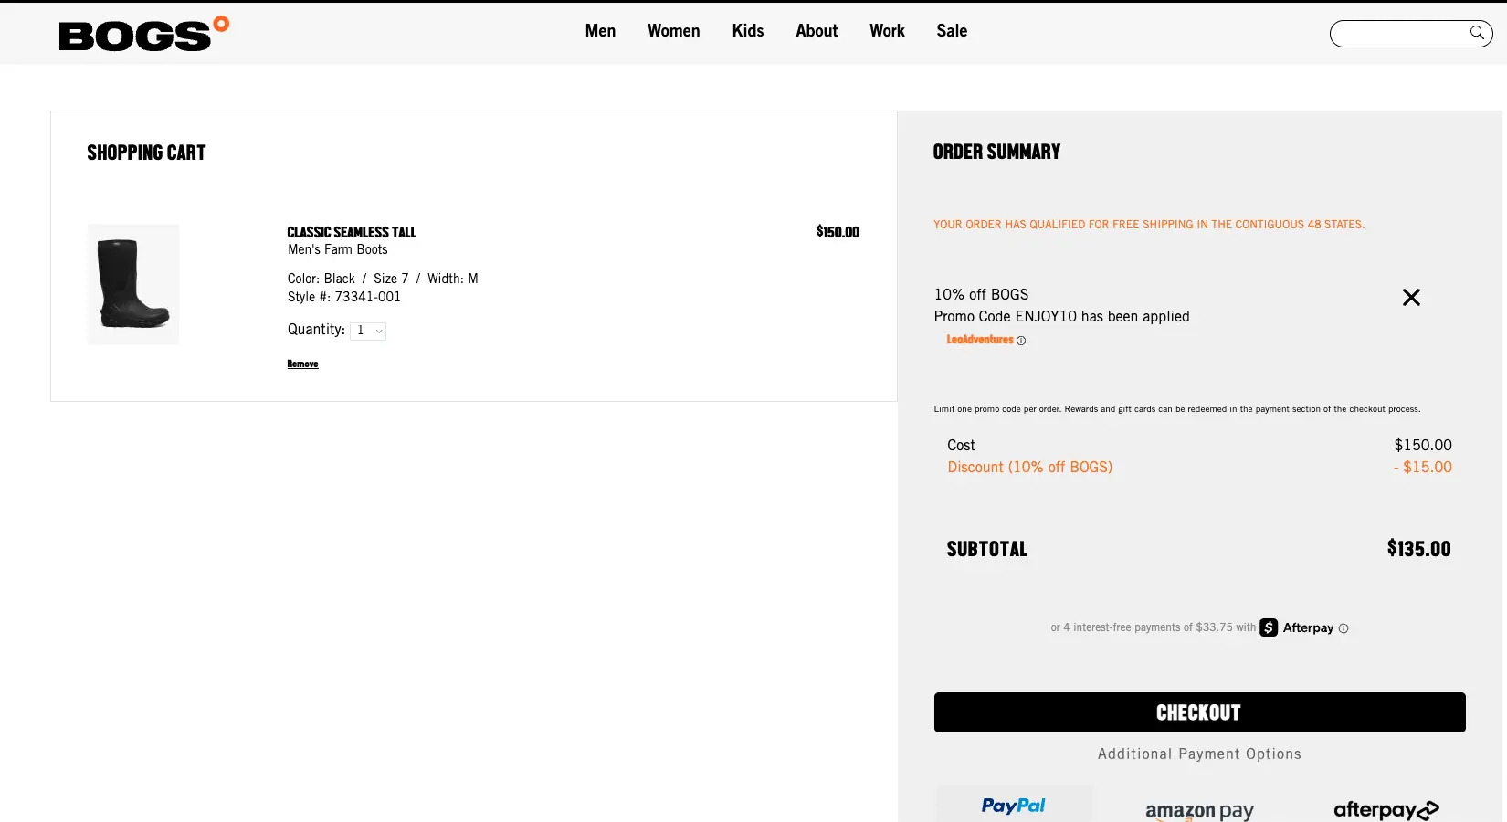Go to the About section
This screenshot has width=1507, height=822.
click(817, 31)
